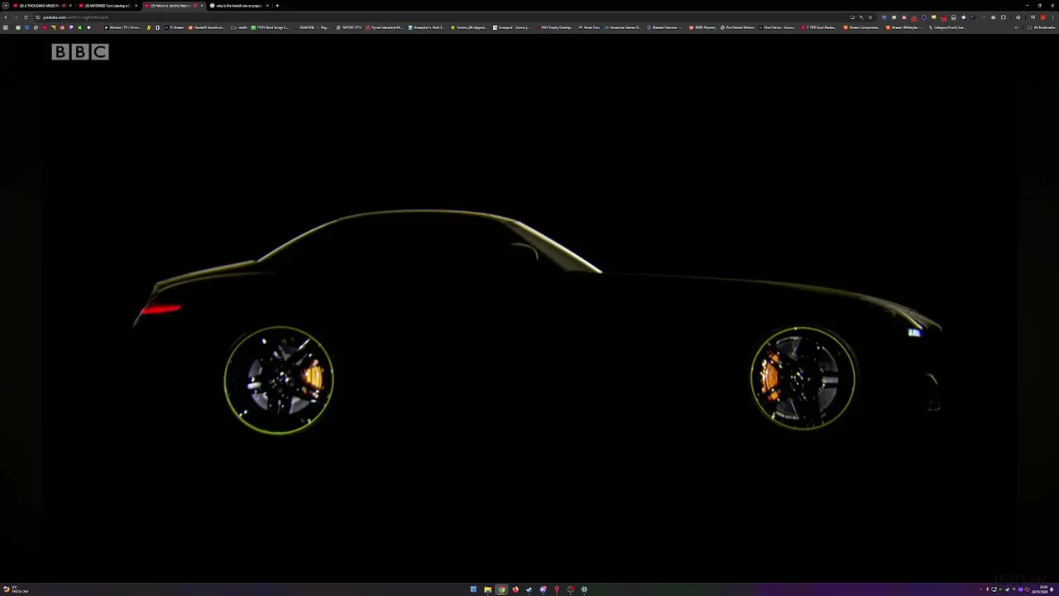Open the gear Settings app on taskbar
Image resolution: width=1059 pixels, height=596 pixels.
[x=584, y=589]
